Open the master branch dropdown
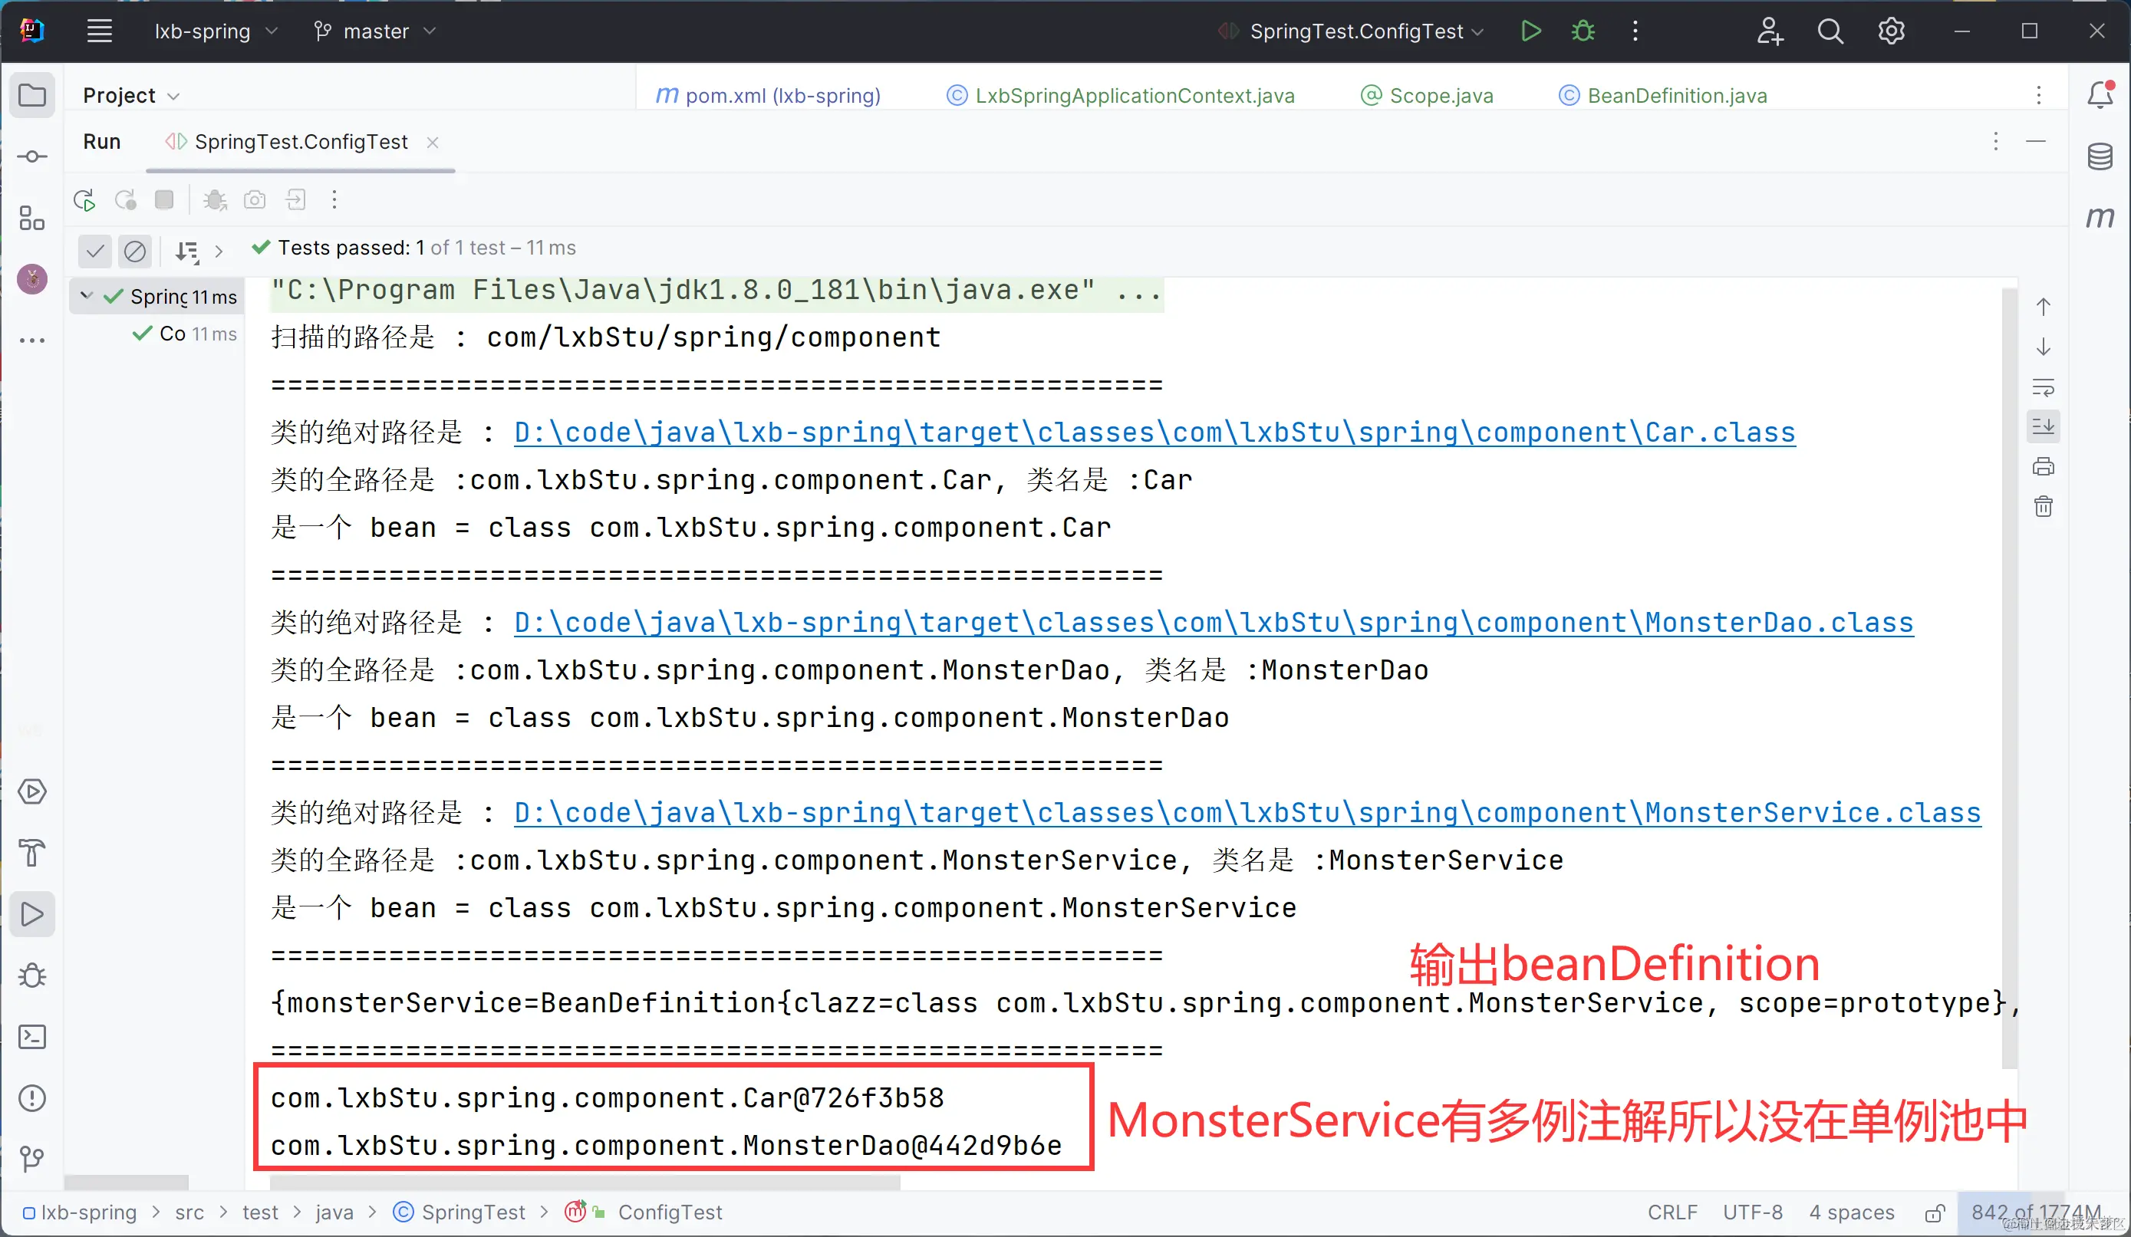The height and width of the screenshot is (1237, 2131). [x=375, y=31]
